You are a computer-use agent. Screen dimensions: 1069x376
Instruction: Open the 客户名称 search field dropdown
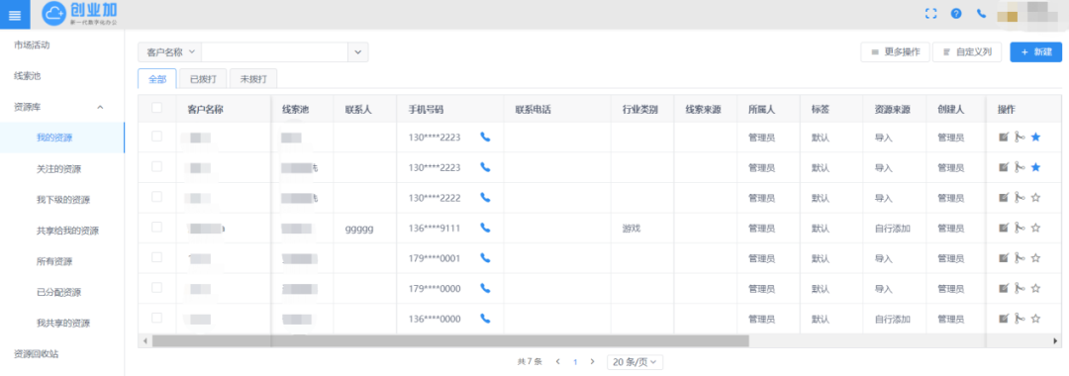(170, 51)
